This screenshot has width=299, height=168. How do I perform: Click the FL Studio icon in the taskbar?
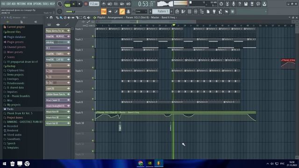point(159,163)
